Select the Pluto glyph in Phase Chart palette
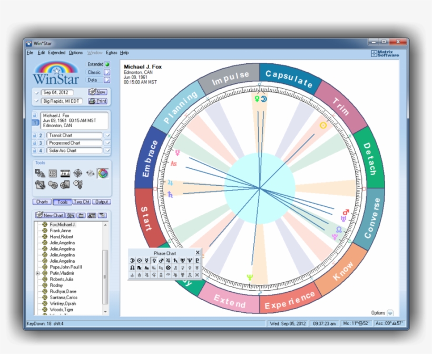This screenshot has width=432, height=354. tap(198, 260)
